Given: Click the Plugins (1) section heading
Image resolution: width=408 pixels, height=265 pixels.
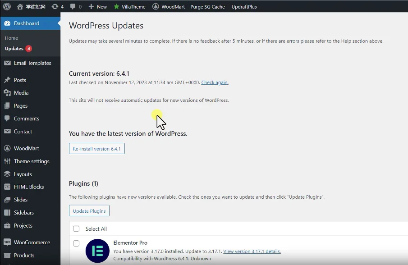Looking at the screenshot, I should click(x=83, y=183).
